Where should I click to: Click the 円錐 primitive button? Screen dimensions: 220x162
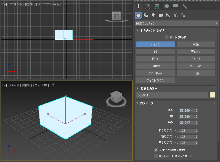coord(196,44)
